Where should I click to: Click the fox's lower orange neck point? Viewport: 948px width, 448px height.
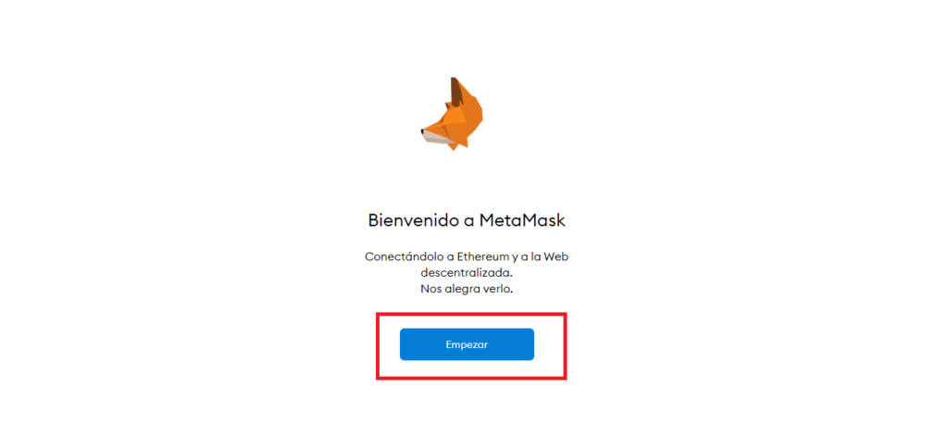tap(454, 147)
